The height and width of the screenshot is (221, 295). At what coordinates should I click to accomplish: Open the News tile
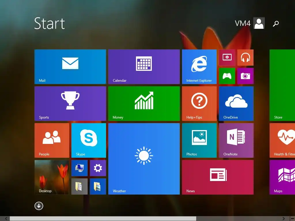pyautogui.click(x=218, y=177)
